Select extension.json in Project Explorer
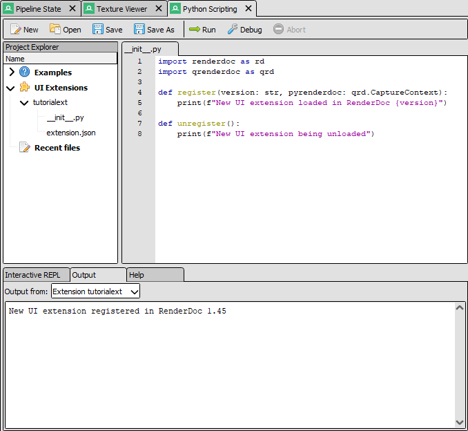The image size is (468, 431). (71, 133)
